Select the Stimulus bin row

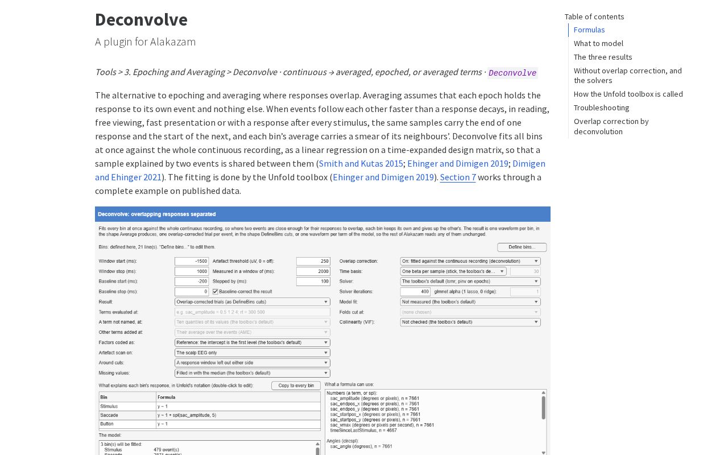[209, 407]
